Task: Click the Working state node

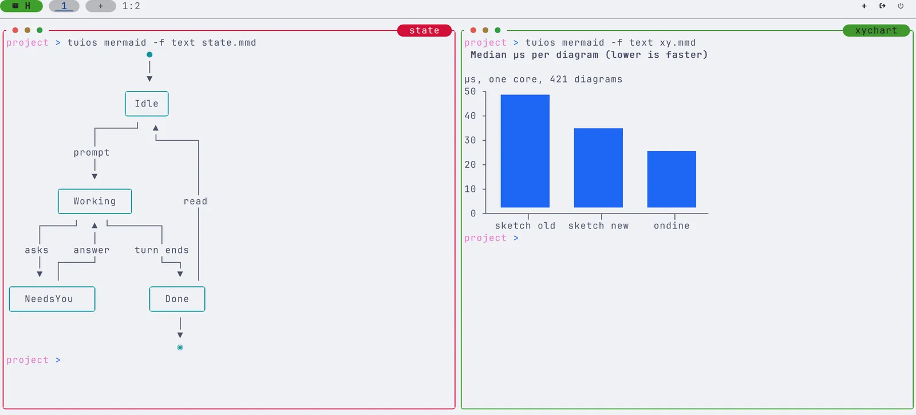Action: point(94,201)
